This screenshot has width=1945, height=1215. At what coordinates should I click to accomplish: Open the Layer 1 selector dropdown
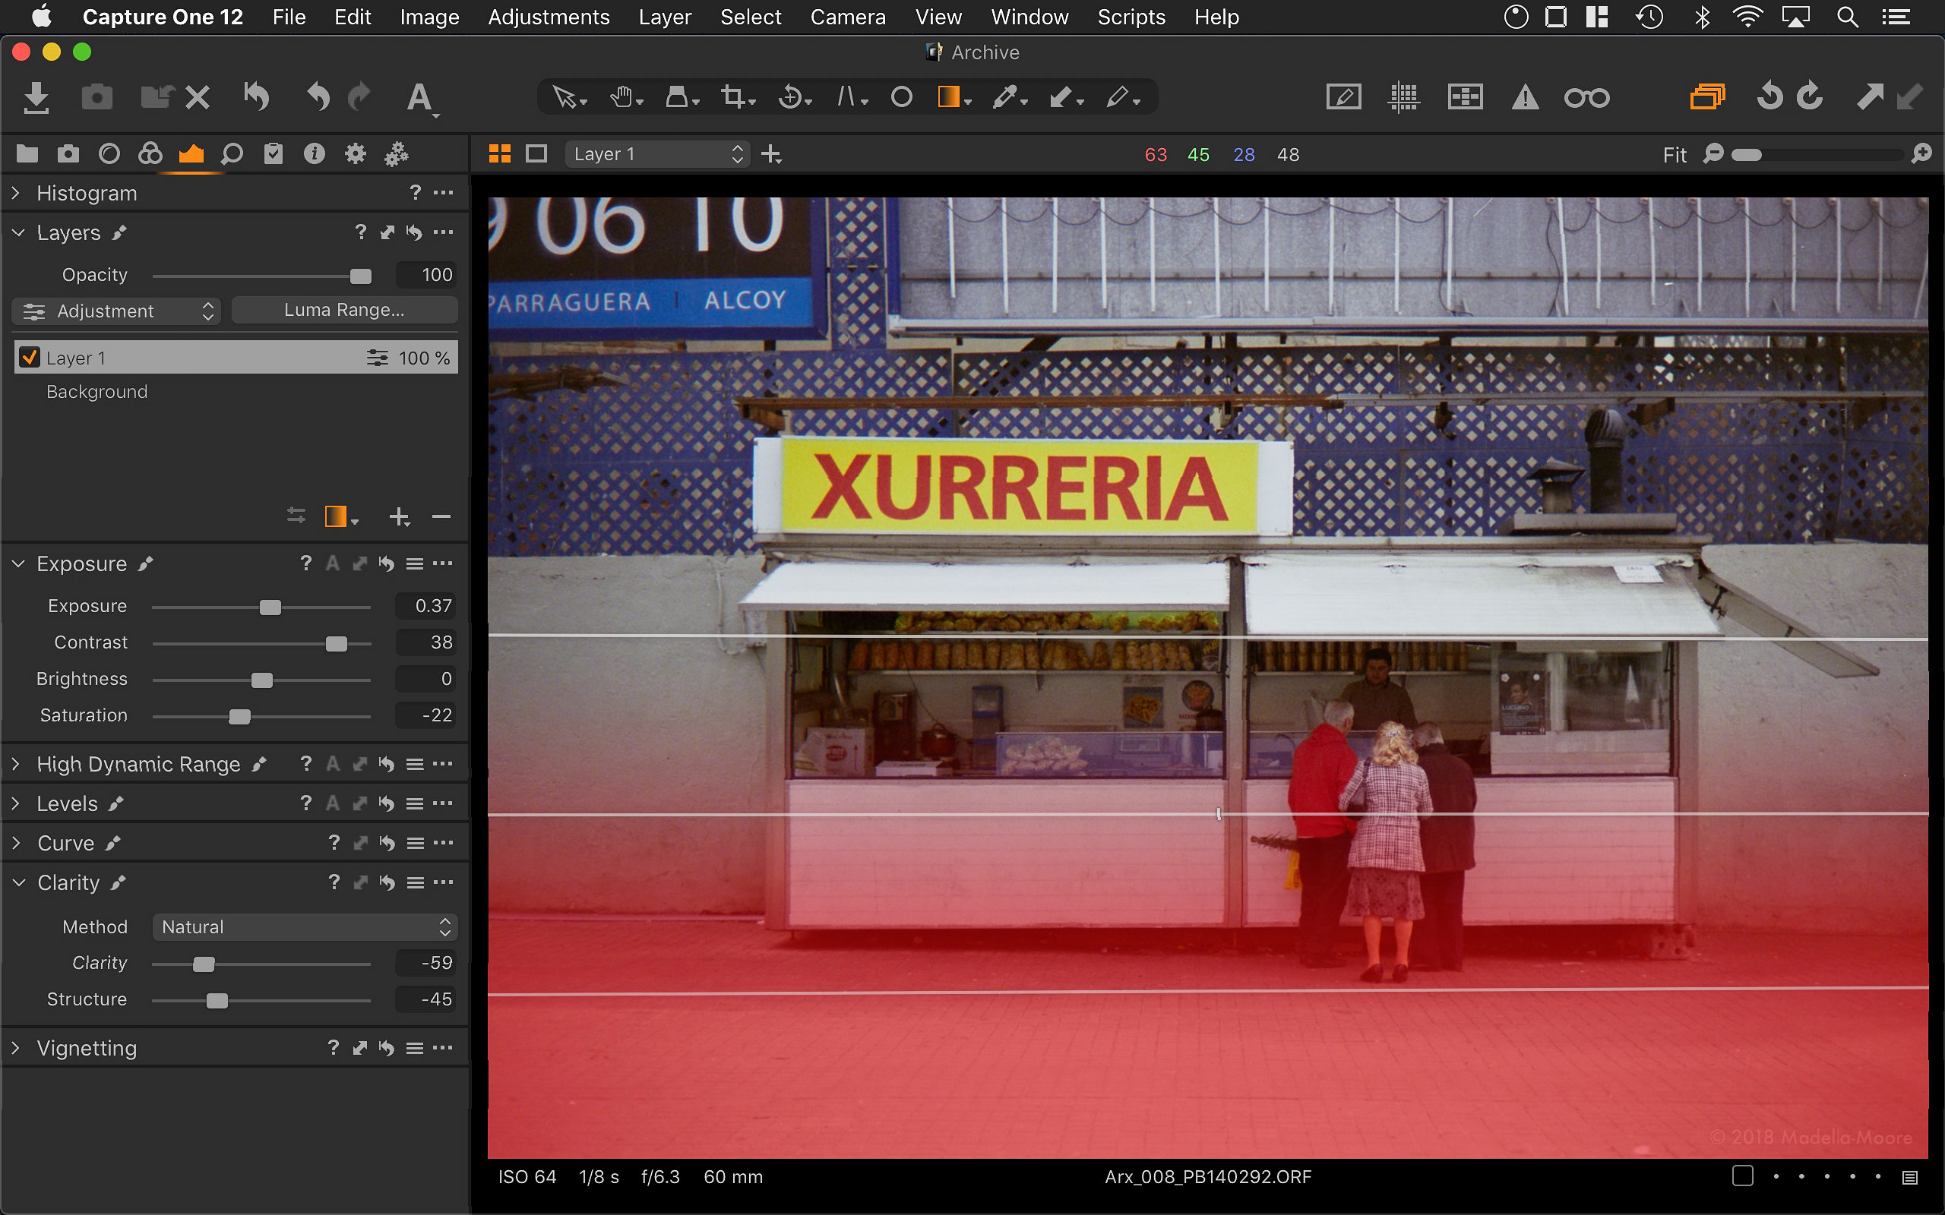coord(656,153)
